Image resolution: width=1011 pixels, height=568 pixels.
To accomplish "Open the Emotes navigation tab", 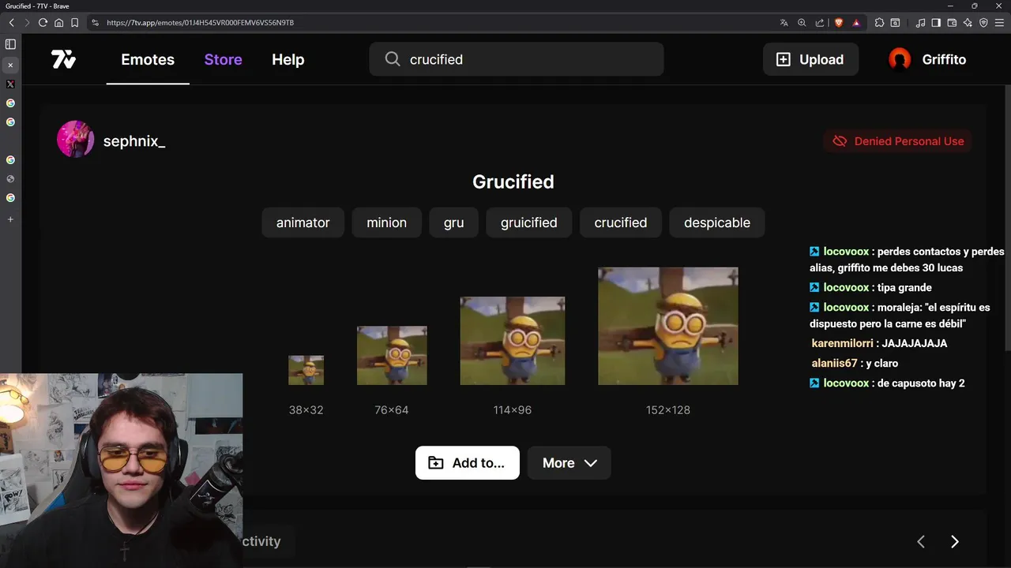I will point(148,59).
